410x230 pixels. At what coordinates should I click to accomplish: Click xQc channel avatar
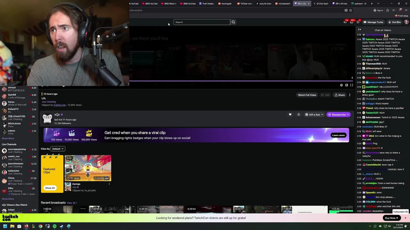47,119
